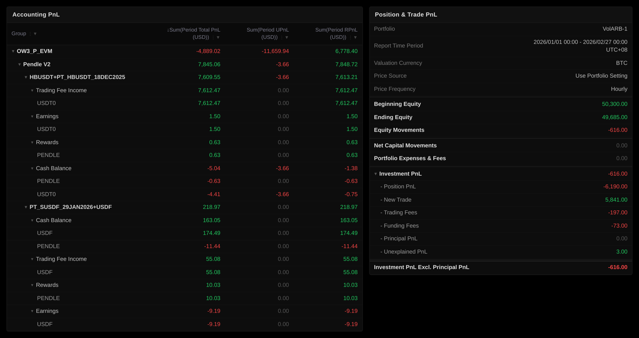Viewport: 639px width, 338px height.
Task: Click the Group column filter icon
Action: click(x=35, y=34)
